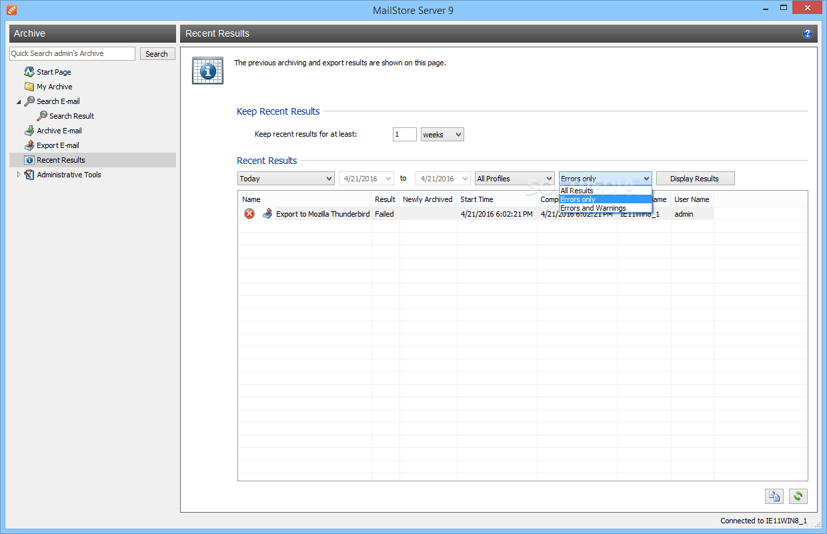Open the end date picker dropdown
Viewport: 827px width, 534px height.
tap(465, 179)
